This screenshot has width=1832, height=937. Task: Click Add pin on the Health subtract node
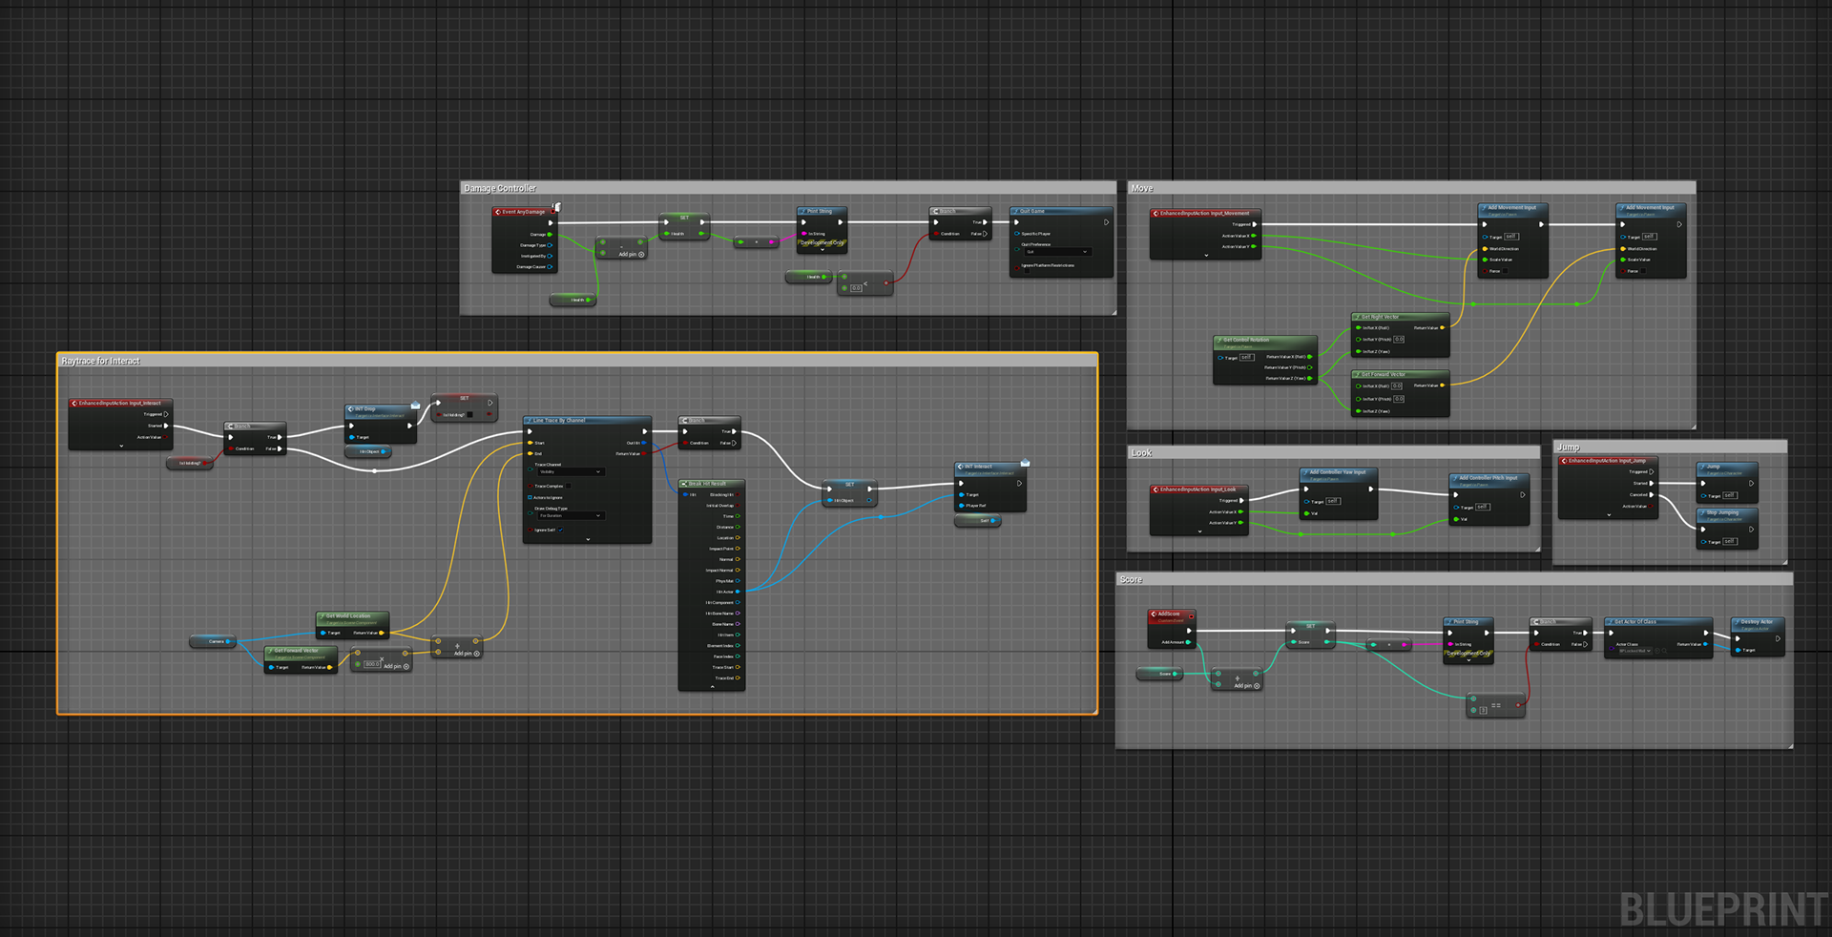point(632,255)
